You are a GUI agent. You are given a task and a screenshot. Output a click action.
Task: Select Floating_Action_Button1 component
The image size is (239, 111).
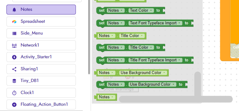[41, 105]
